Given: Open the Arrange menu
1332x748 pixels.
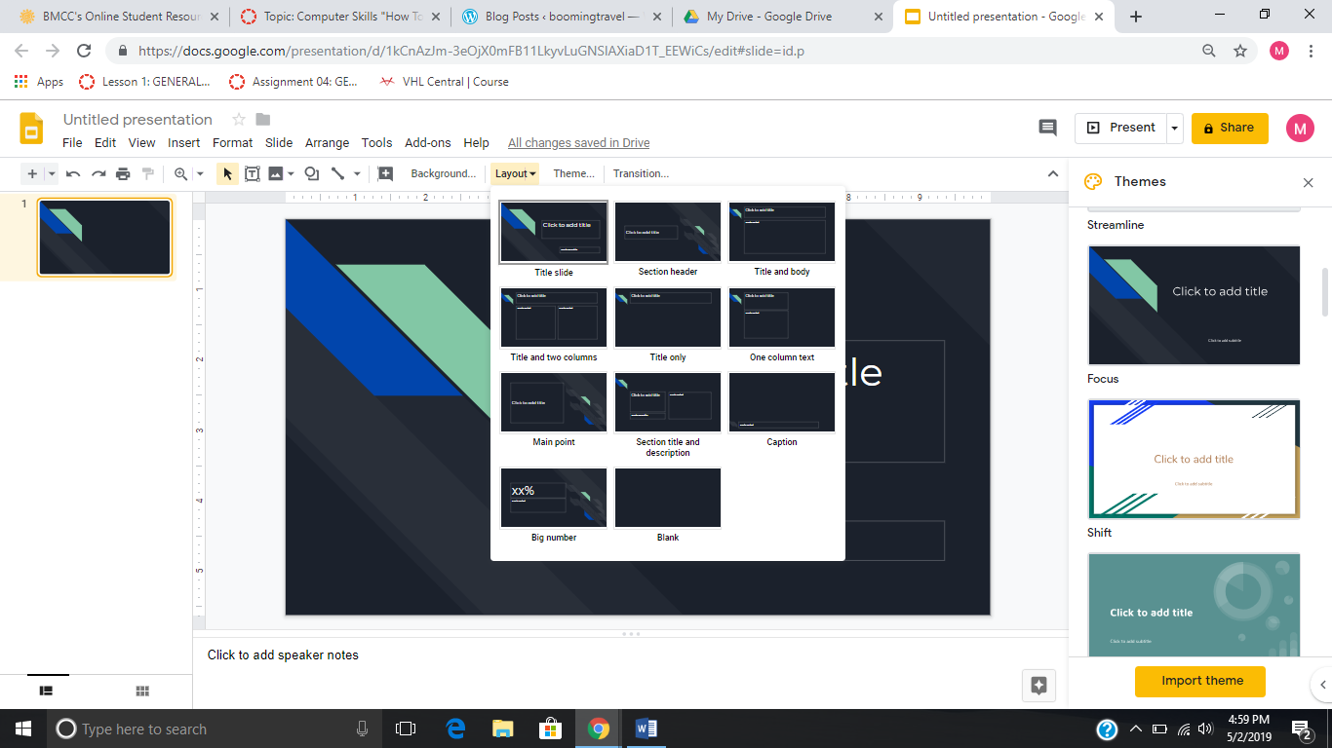Looking at the screenshot, I should click(x=327, y=142).
